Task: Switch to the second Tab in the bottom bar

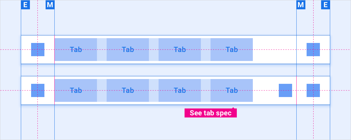Action: pos(128,90)
